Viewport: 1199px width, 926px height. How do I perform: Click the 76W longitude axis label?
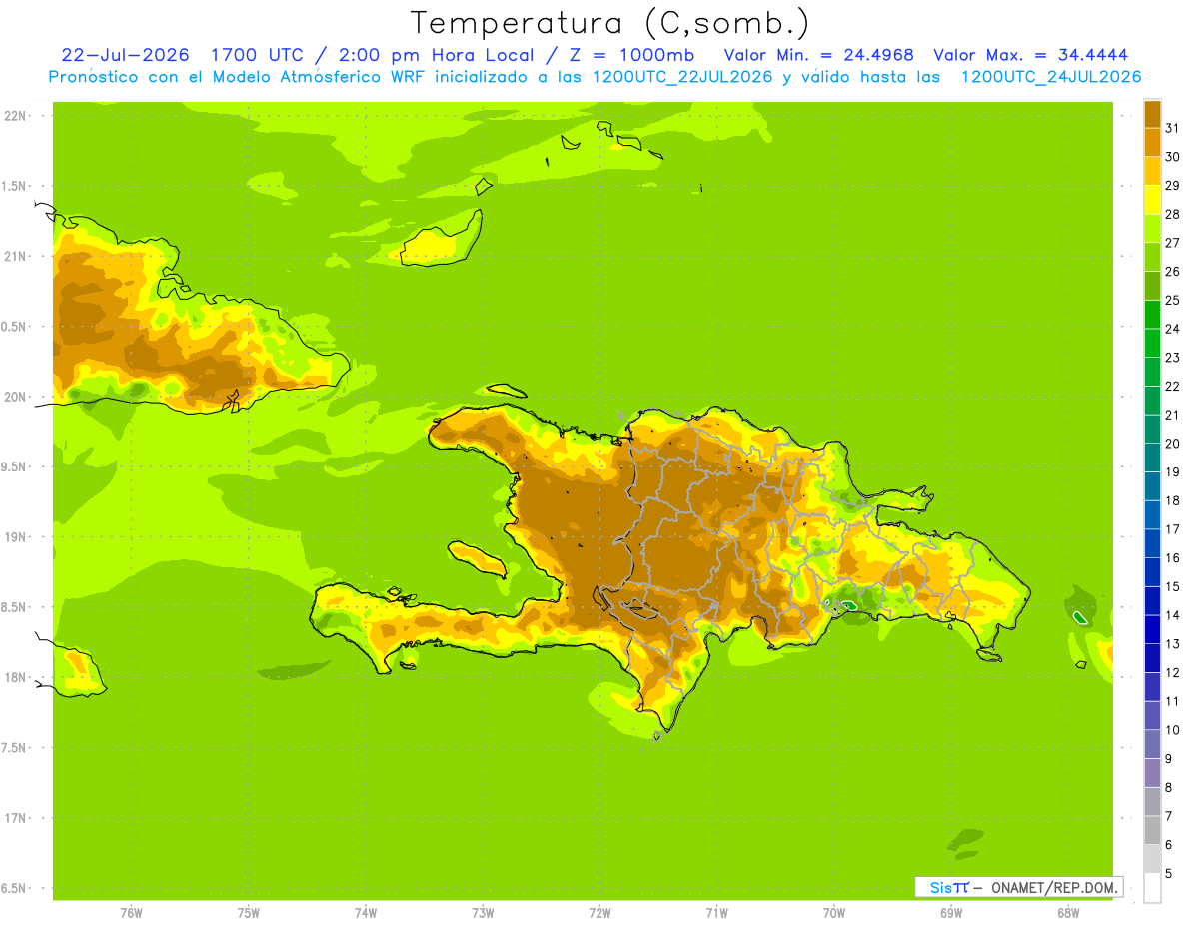tap(131, 912)
